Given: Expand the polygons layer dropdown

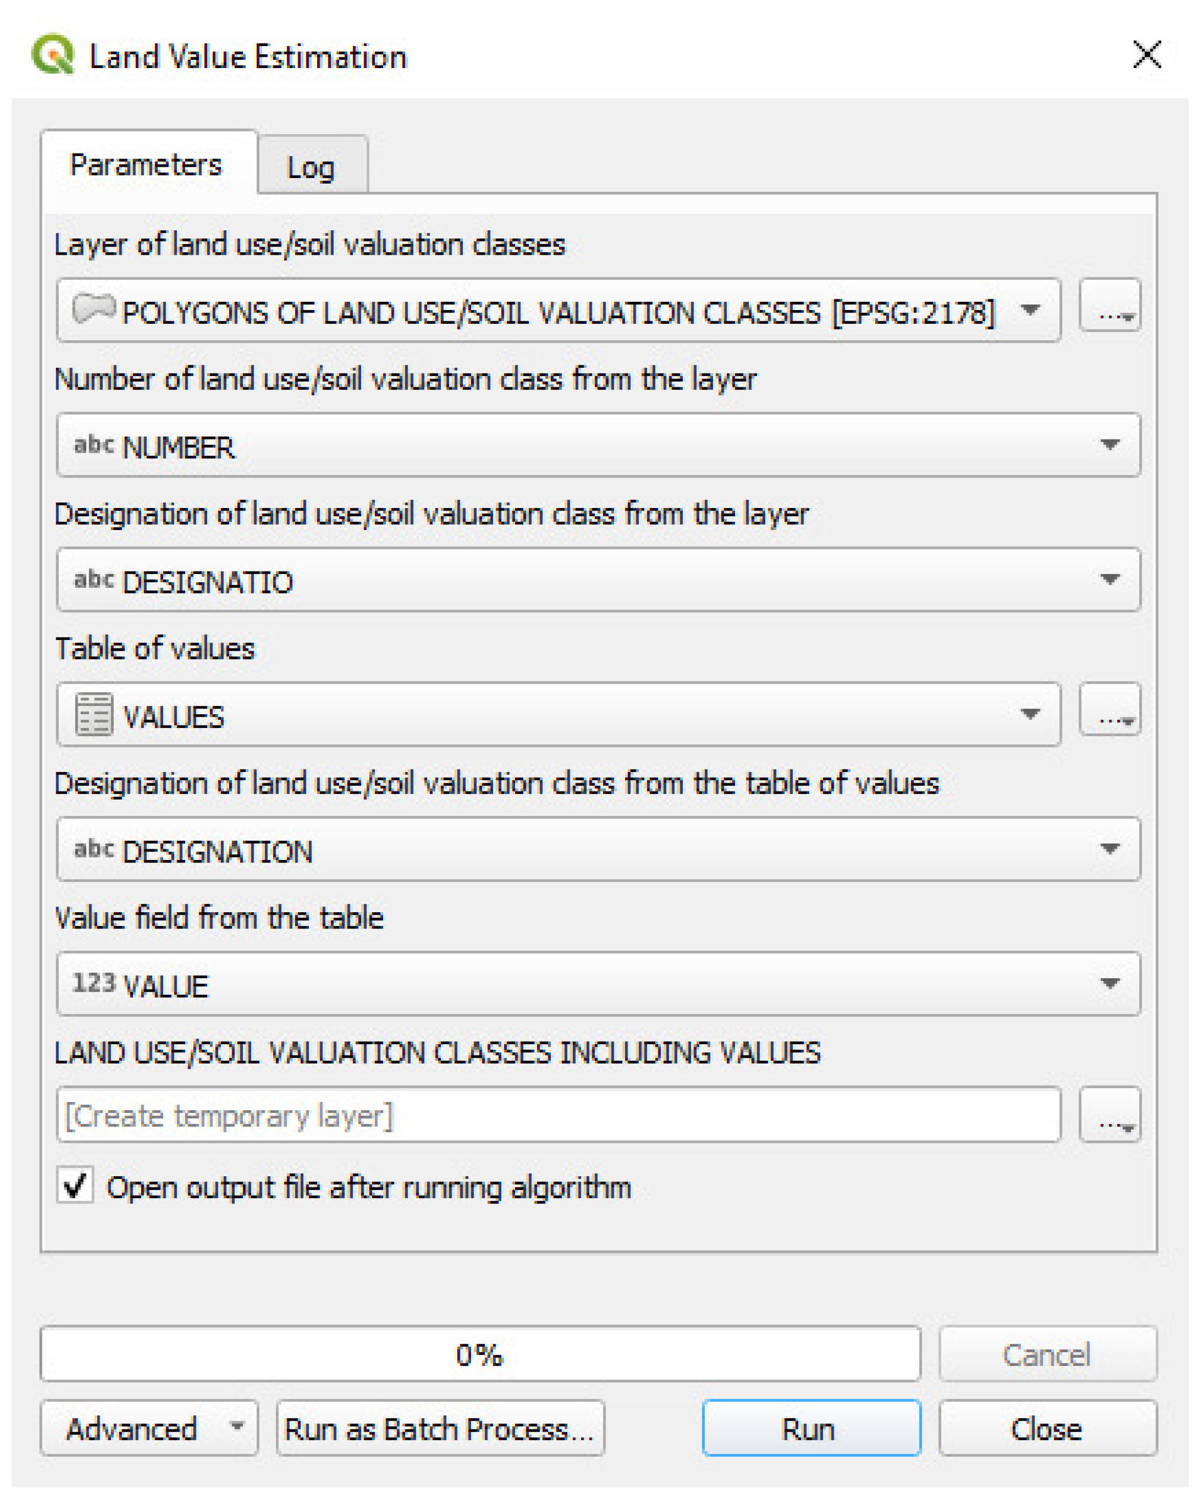Looking at the screenshot, I should pyautogui.click(x=1030, y=310).
